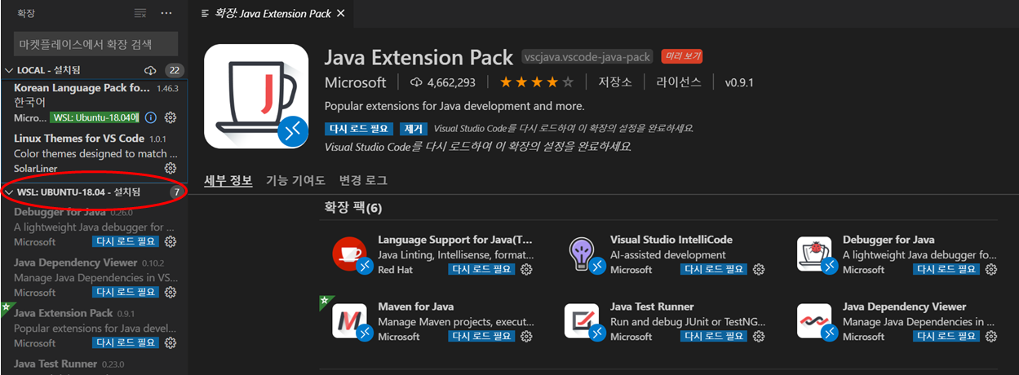Click the Debugger for Java bug icon in pack

(815, 254)
